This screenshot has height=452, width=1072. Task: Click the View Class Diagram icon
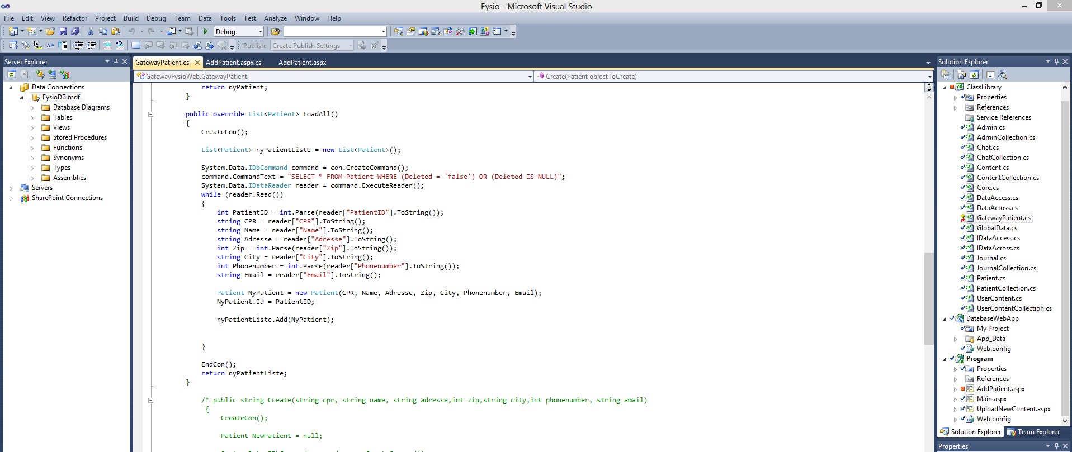coord(1003,74)
